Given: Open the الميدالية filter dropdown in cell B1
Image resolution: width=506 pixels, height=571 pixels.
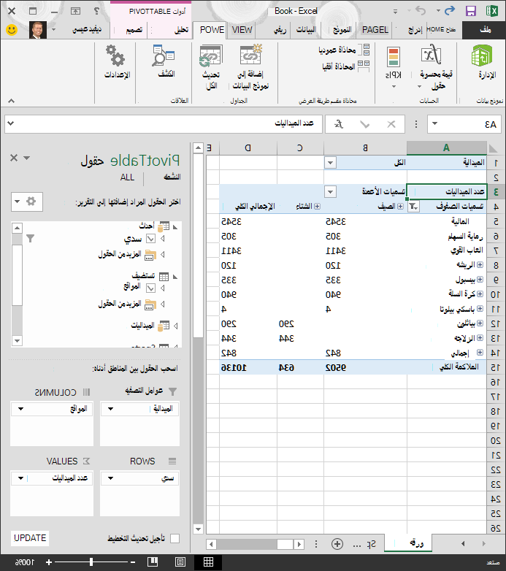Looking at the screenshot, I should 330,162.
